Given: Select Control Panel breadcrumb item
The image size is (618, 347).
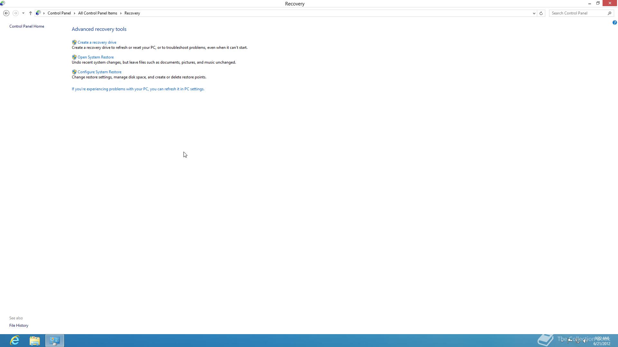Looking at the screenshot, I should coord(59,13).
